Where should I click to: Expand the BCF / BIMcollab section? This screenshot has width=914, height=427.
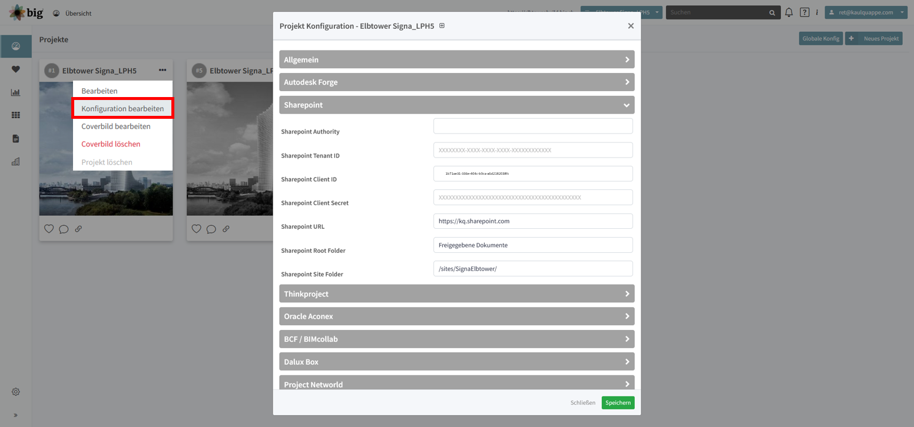point(457,339)
